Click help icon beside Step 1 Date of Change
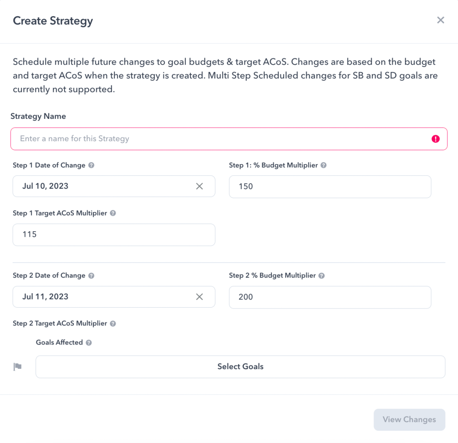This screenshot has height=443, width=458. pyautogui.click(x=91, y=165)
